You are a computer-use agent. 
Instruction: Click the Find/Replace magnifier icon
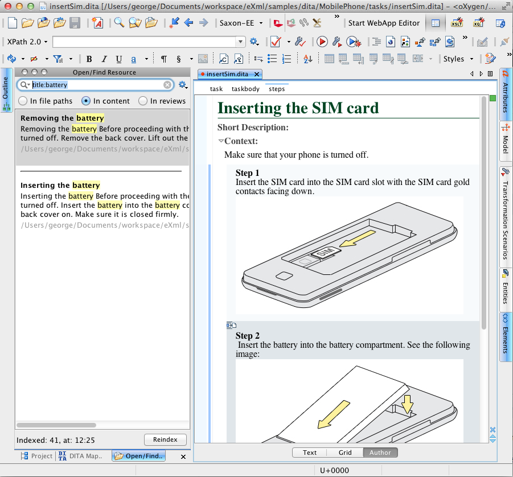[x=119, y=23]
